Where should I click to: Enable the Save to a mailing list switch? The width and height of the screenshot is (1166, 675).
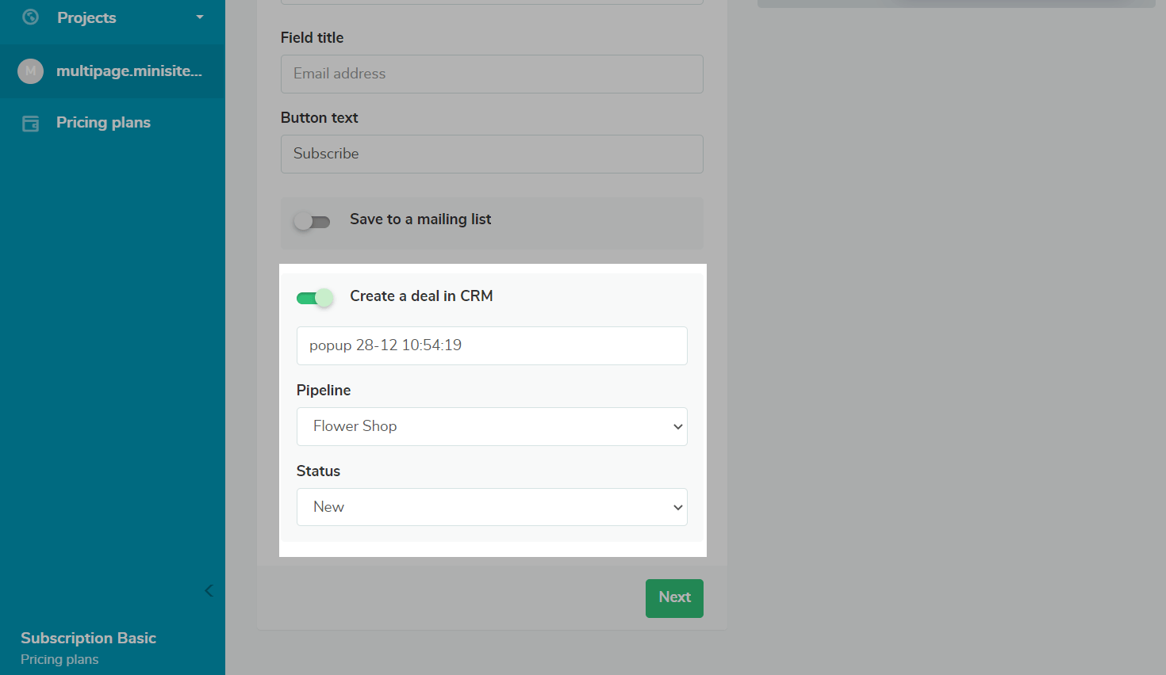[312, 221]
